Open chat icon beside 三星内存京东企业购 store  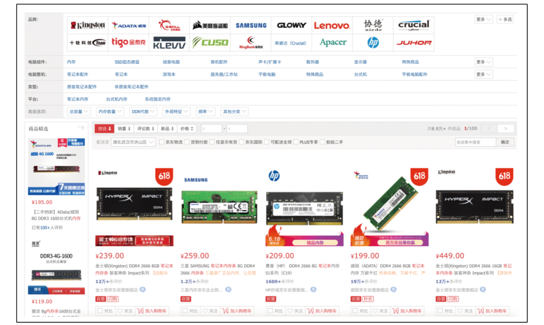228,290
